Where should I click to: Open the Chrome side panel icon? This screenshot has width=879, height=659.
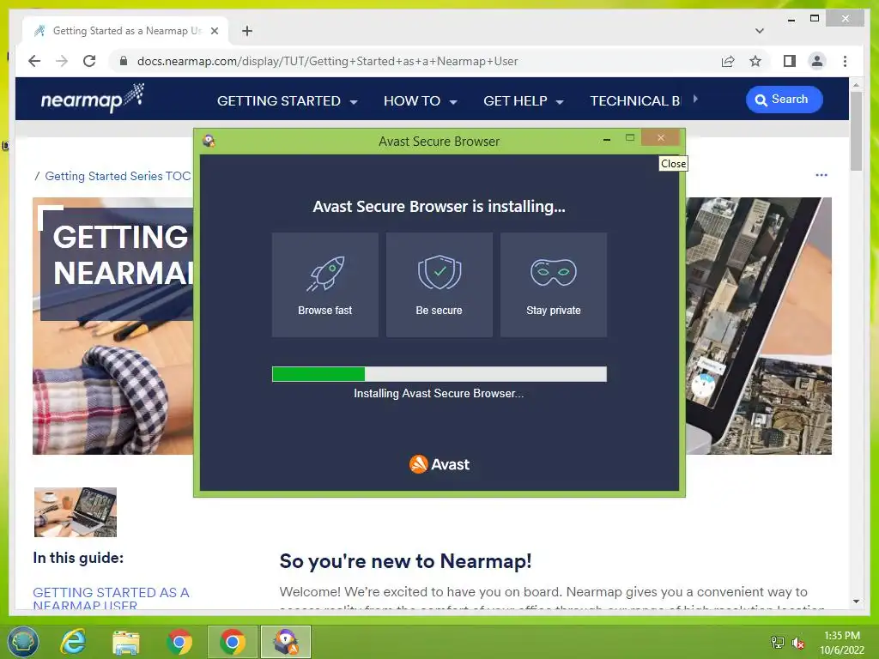(790, 61)
